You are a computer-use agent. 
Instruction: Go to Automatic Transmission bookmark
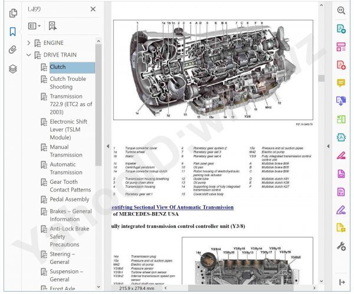(x=66, y=168)
